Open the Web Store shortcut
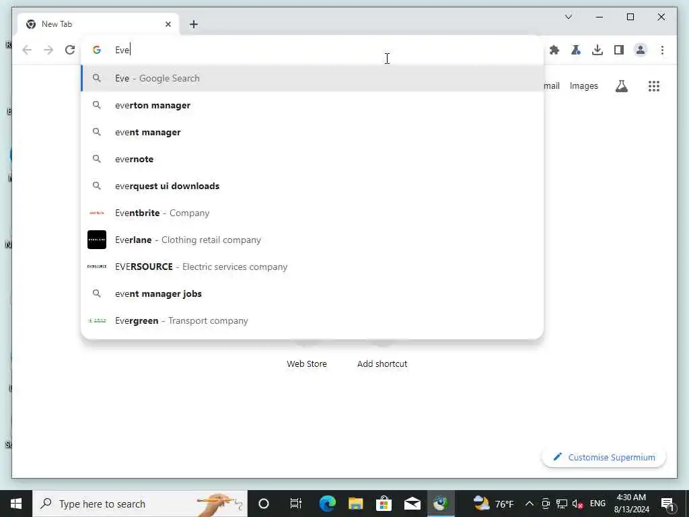Image resolution: width=689 pixels, height=517 pixels. click(307, 364)
